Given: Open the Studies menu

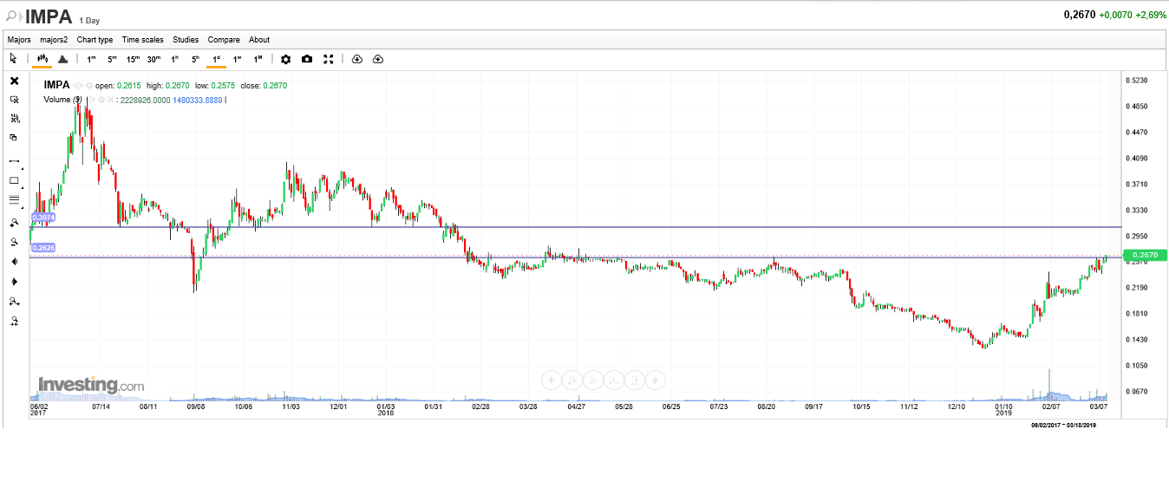Looking at the screenshot, I should click(186, 40).
